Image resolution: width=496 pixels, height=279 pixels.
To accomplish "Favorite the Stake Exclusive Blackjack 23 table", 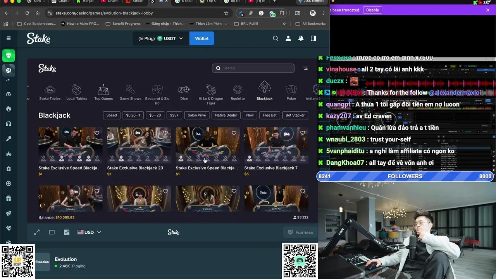I will point(165,133).
